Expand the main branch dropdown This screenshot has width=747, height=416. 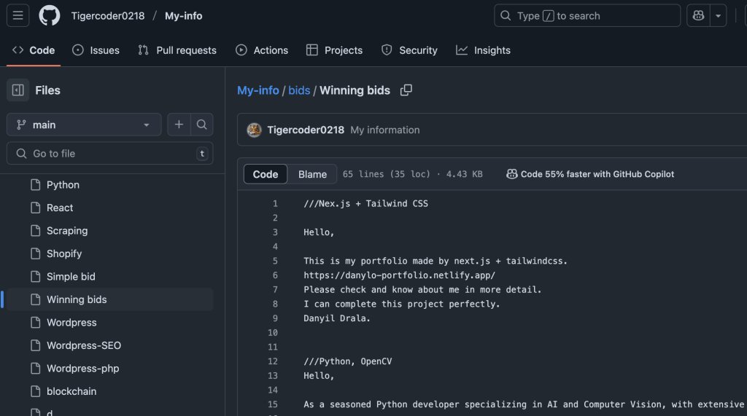84,125
